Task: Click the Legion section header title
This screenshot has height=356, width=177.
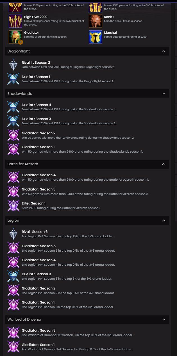Action: coord(13,221)
